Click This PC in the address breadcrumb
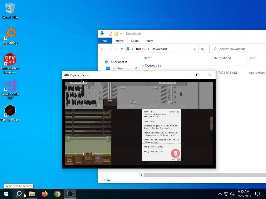This screenshot has height=199, width=266. point(141,49)
